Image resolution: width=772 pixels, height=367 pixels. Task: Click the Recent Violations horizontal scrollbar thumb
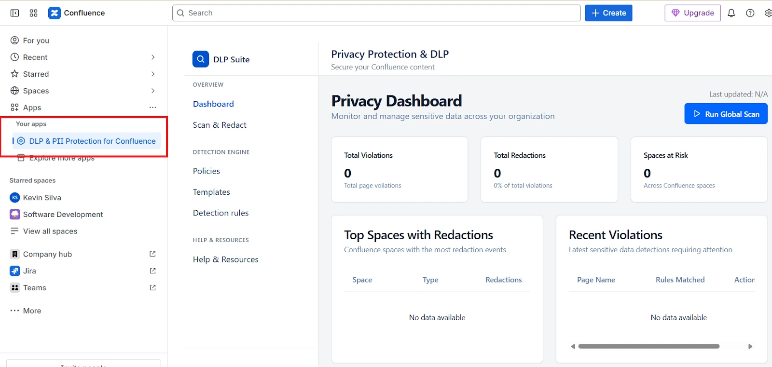pos(649,346)
